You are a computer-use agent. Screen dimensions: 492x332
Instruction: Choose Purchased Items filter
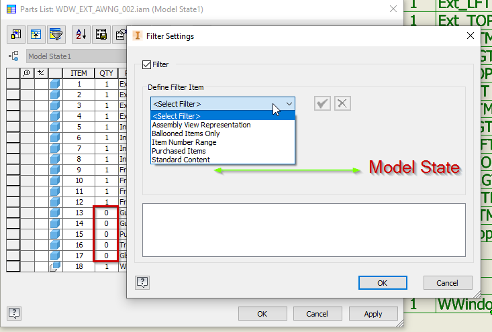223,151
